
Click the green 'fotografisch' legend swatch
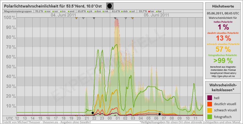(210, 117)
